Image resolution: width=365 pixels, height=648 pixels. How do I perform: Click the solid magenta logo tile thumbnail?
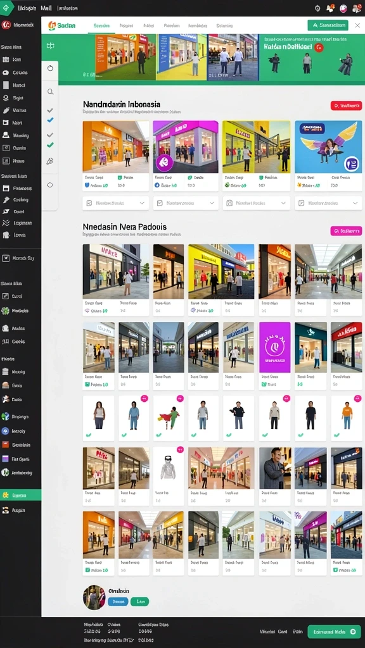[x=275, y=347]
